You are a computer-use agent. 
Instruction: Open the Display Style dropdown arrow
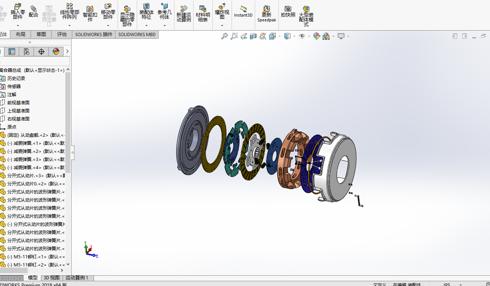pyautogui.click(x=294, y=36)
